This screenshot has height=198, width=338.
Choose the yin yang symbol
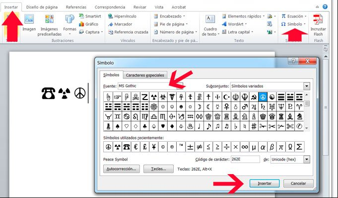point(272,97)
